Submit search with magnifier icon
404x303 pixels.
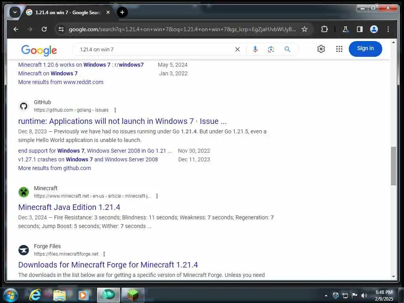click(287, 49)
